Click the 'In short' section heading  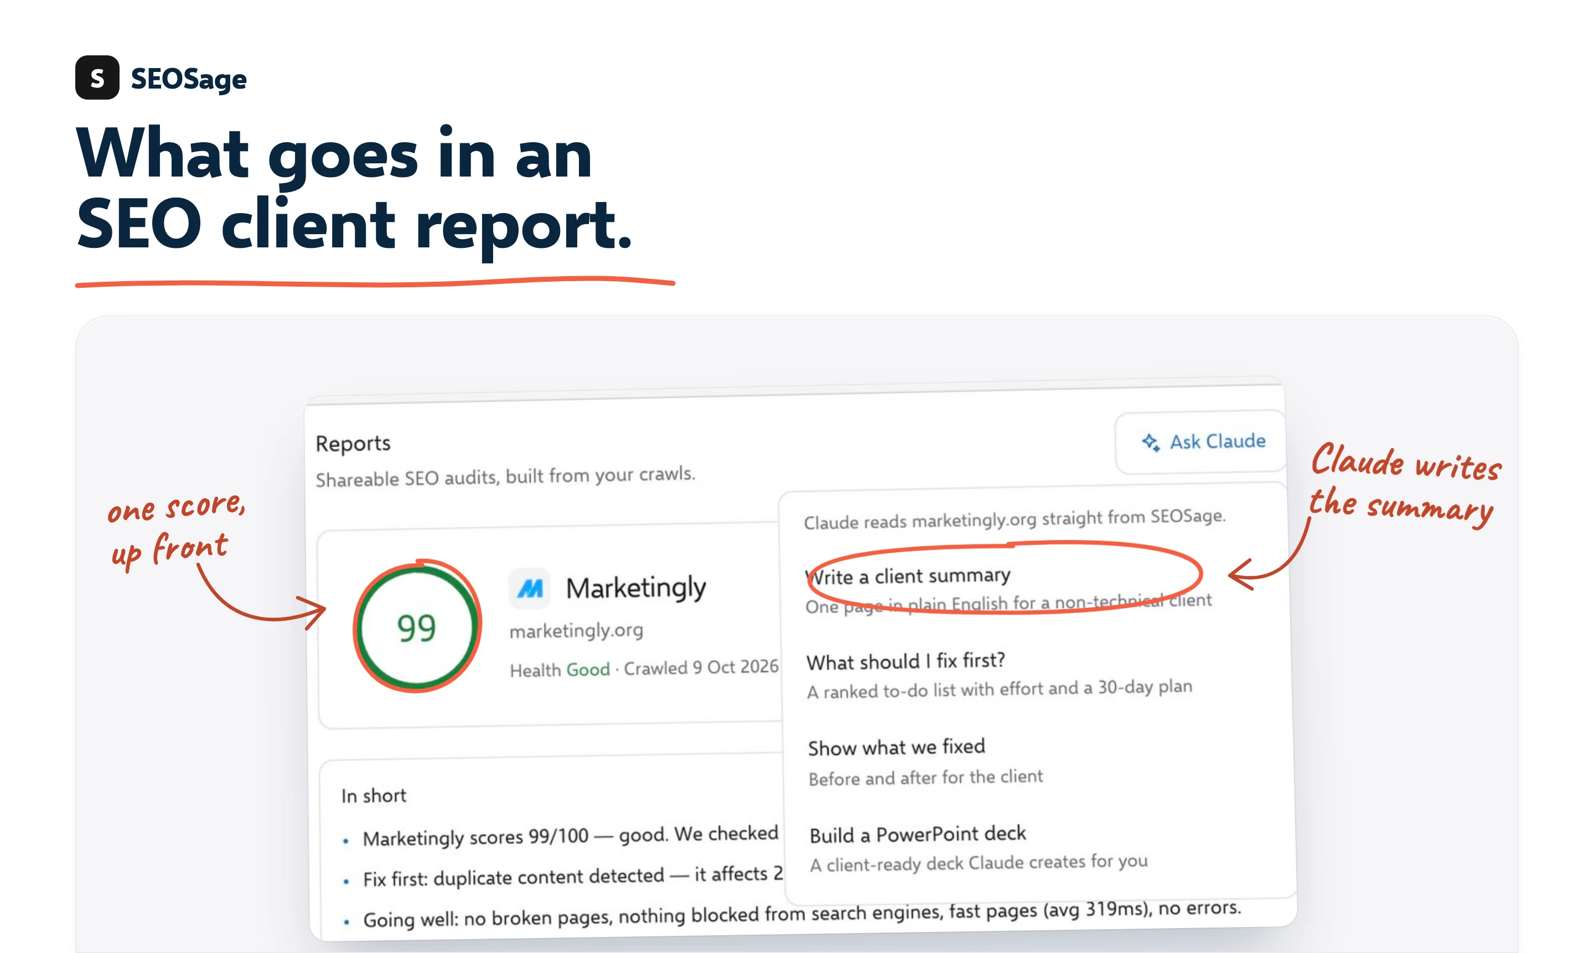coord(374,796)
